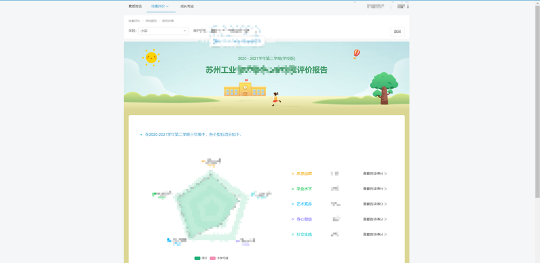Screen dimensions: 540x263
Task: Open the 素质报告 tab
Action: click(135, 6)
